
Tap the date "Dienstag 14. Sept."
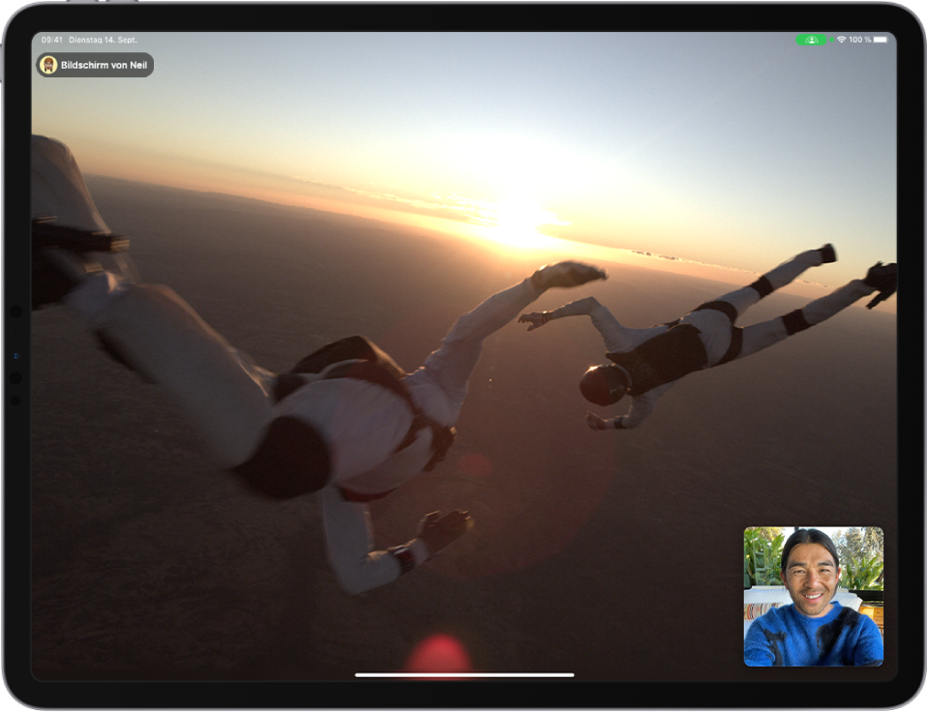tap(103, 40)
